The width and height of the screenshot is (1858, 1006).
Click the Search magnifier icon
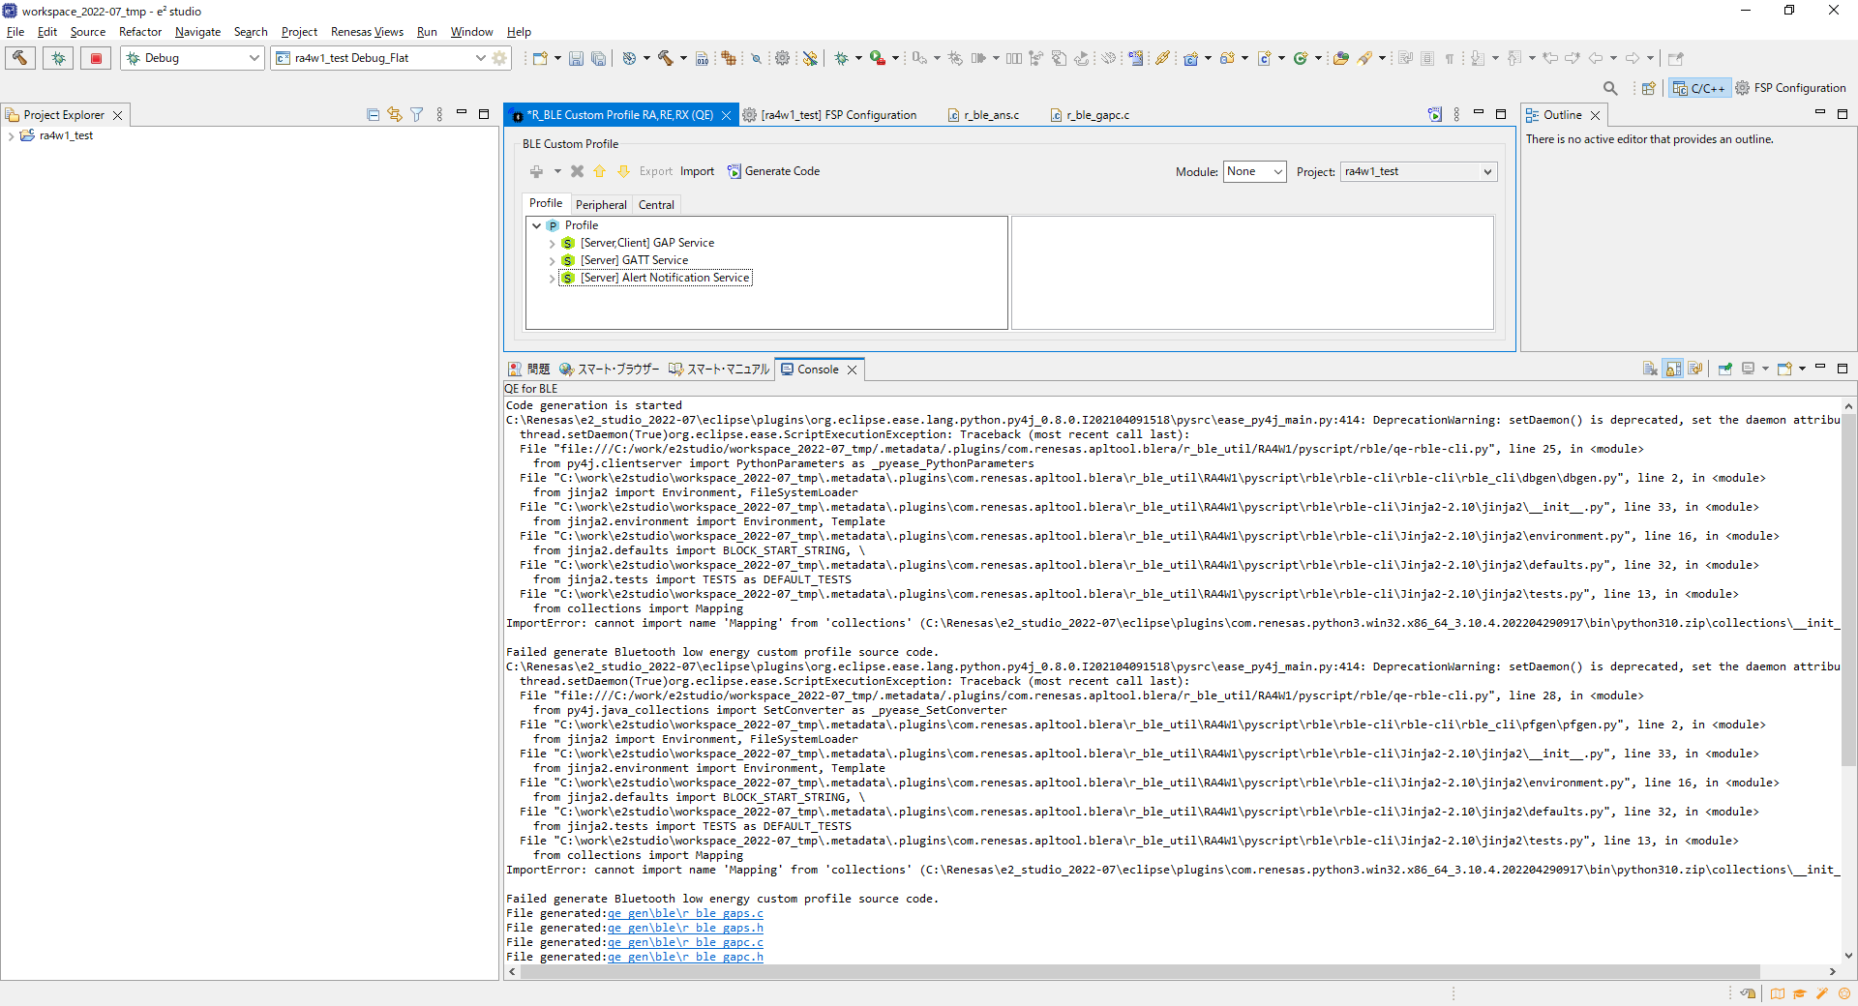[x=1610, y=88]
